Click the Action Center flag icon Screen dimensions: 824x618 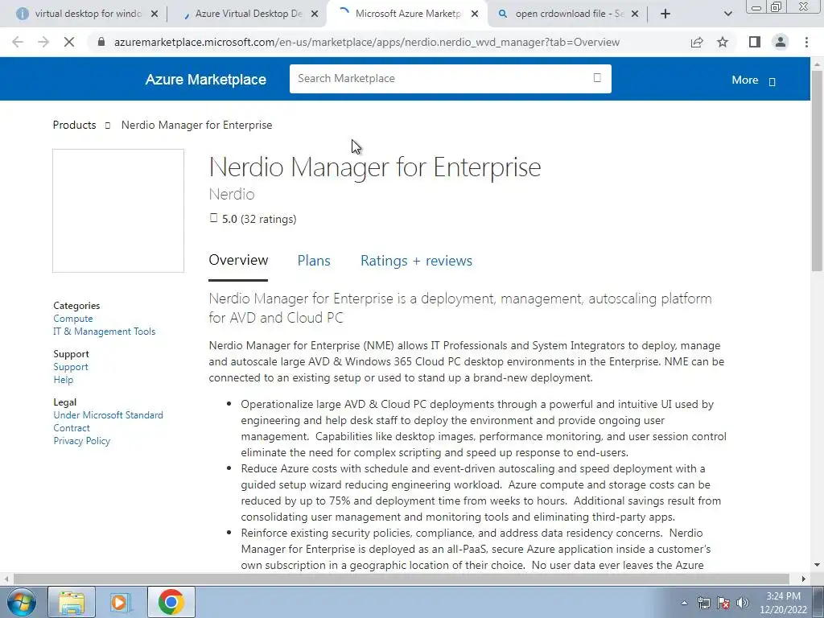pyautogui.click(x=723, y=603)
